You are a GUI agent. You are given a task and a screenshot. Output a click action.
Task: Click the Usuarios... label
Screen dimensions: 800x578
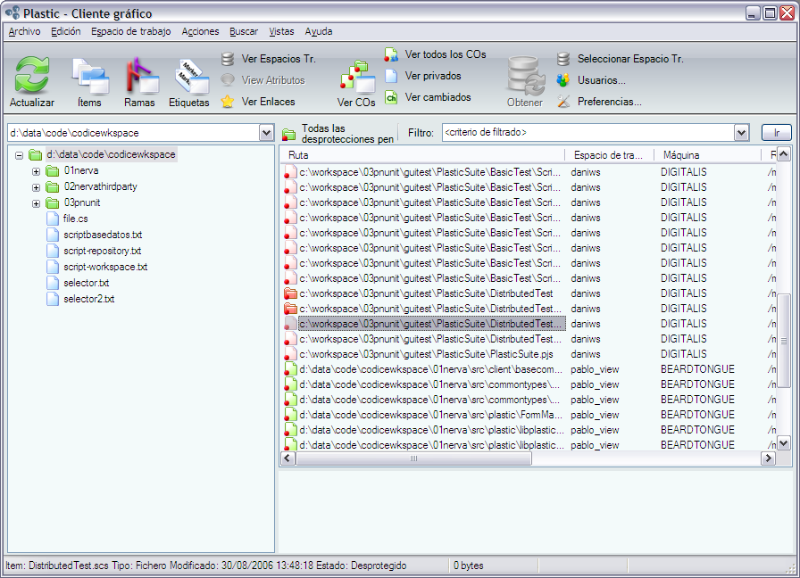coord(602,80)
